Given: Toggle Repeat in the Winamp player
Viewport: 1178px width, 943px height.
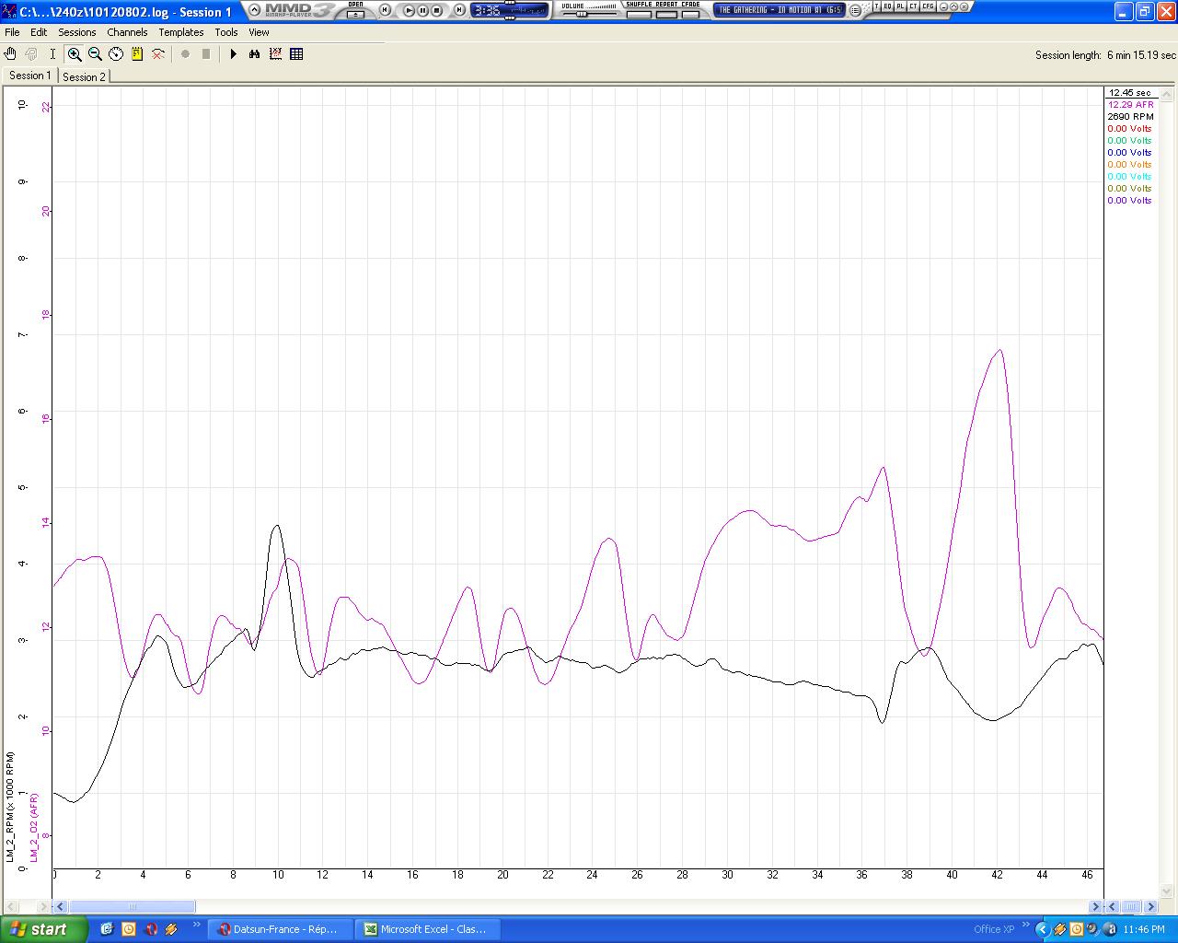Looking at the screenshot, I should tap(666, 14).
